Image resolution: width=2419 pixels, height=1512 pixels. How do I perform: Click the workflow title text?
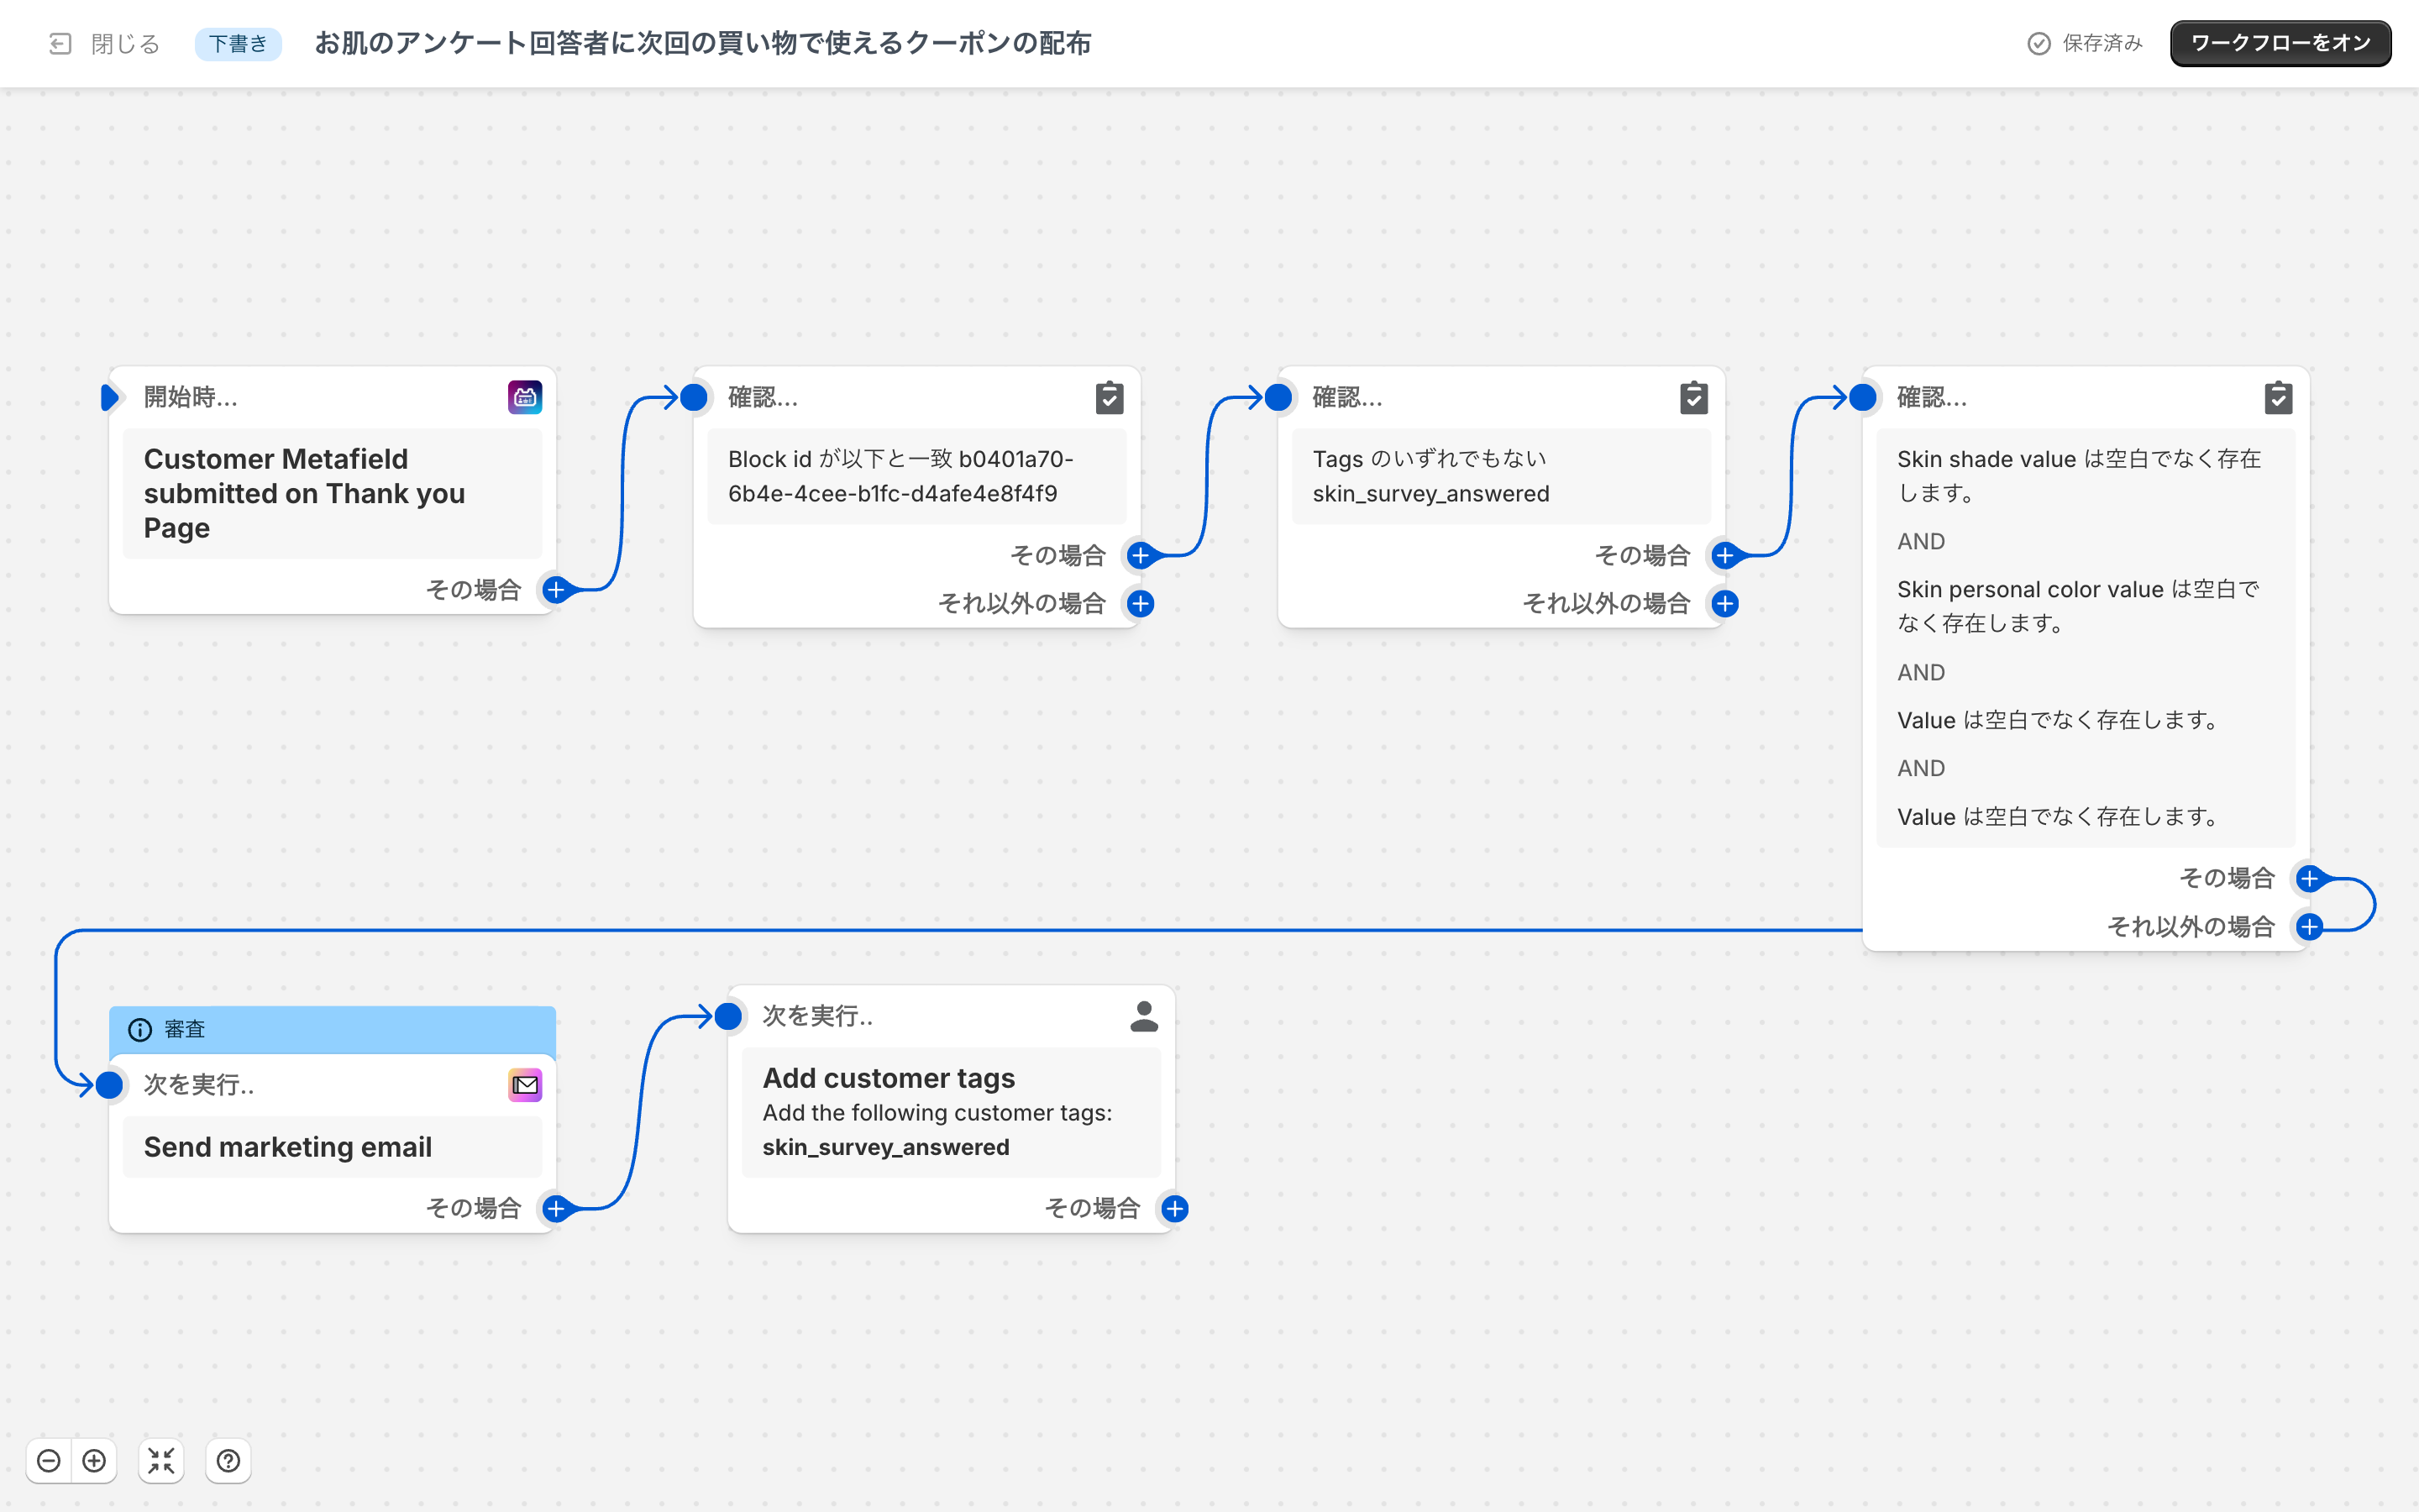pos(703,43)
